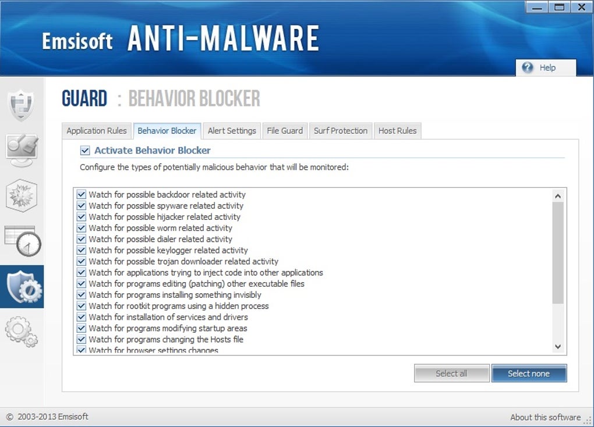594x427 pixels.
Task: Uncheck programs modifying startup areas checkbox
Action: (x=82, y=328)
